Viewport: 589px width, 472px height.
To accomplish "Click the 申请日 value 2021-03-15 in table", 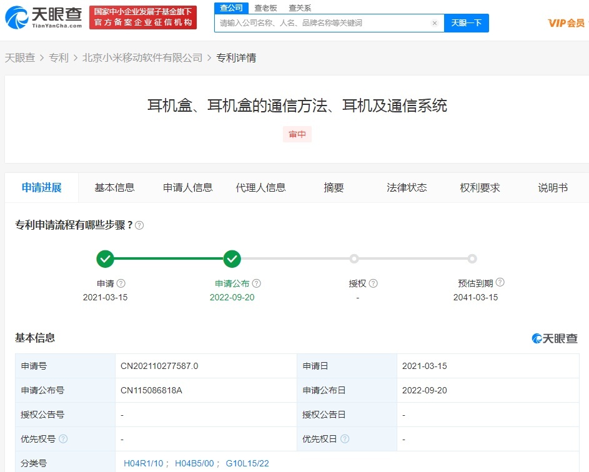I will [425, 366].
